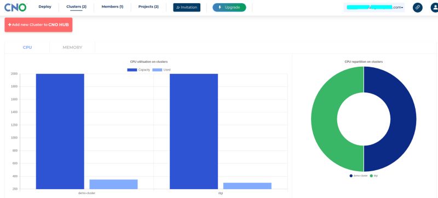This screenshot has width=438, height=198.
Task: Click the green donut chart segment
Action: point(324,119)
